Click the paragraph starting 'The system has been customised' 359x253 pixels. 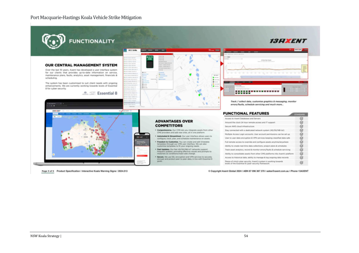[81, 86]
